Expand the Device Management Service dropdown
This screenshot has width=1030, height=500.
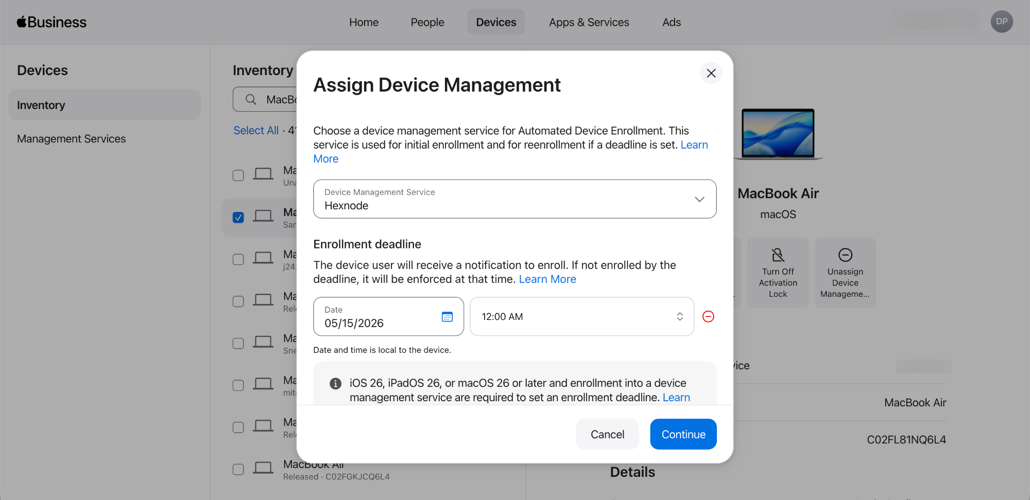[x=514, y=199]
